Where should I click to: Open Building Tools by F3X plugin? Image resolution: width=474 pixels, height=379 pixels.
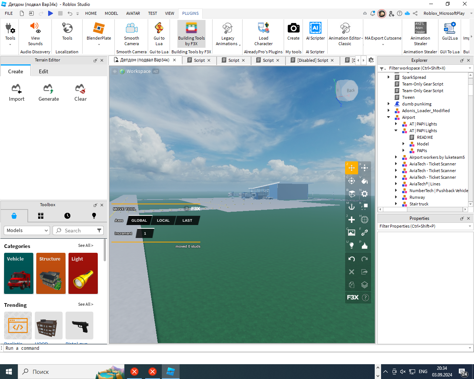tap(191, 34)
